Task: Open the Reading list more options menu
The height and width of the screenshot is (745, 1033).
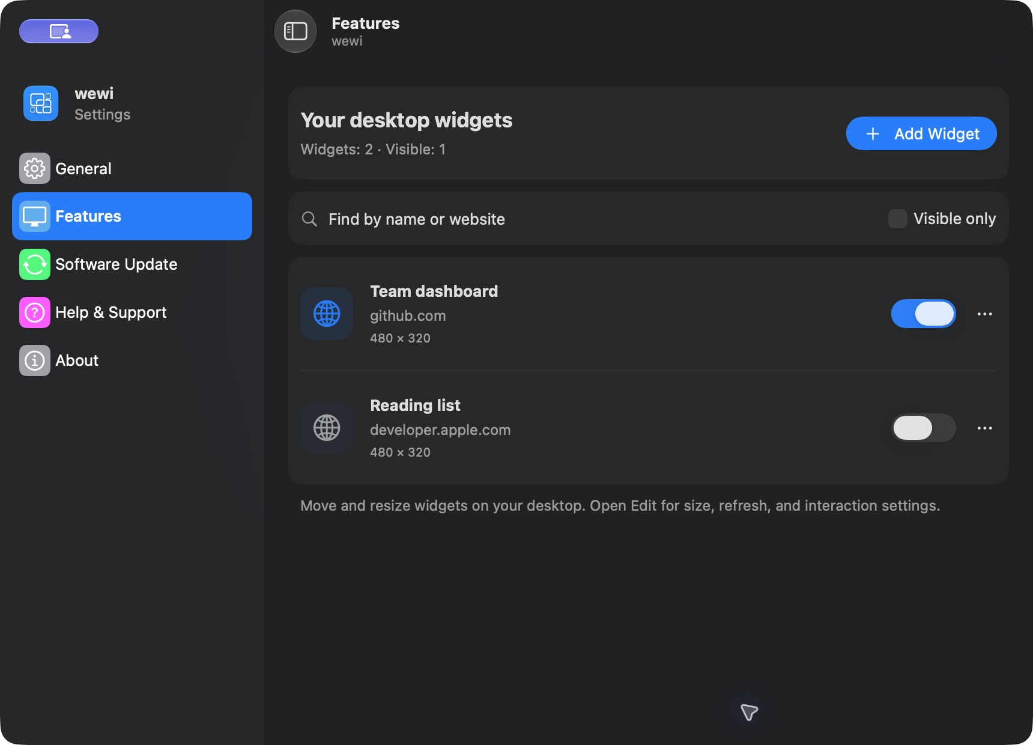Action: click(985, 428)
